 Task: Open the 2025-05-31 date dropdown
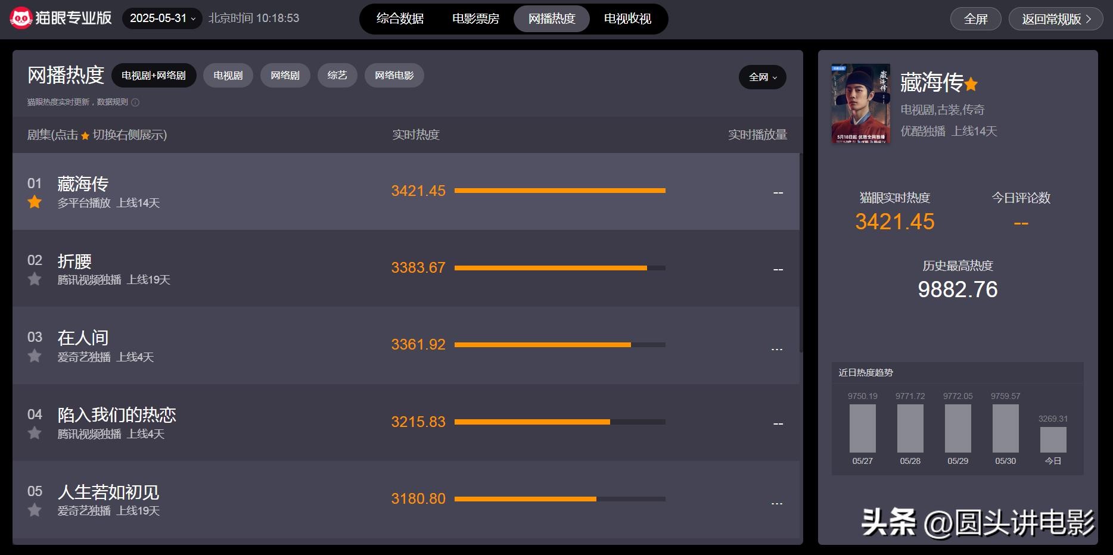[x=162, y=18]
